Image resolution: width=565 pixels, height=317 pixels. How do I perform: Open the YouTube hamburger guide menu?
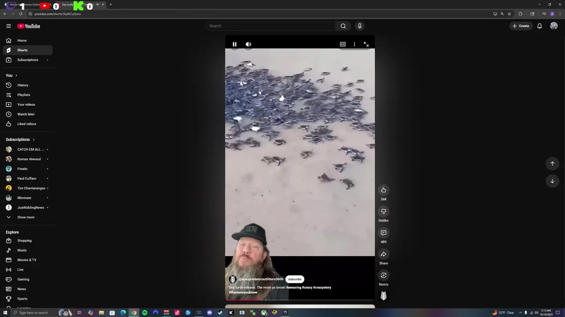click(8, 26)
